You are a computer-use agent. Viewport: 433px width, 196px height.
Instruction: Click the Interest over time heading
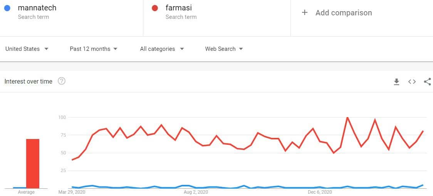(x=29, y=81)
